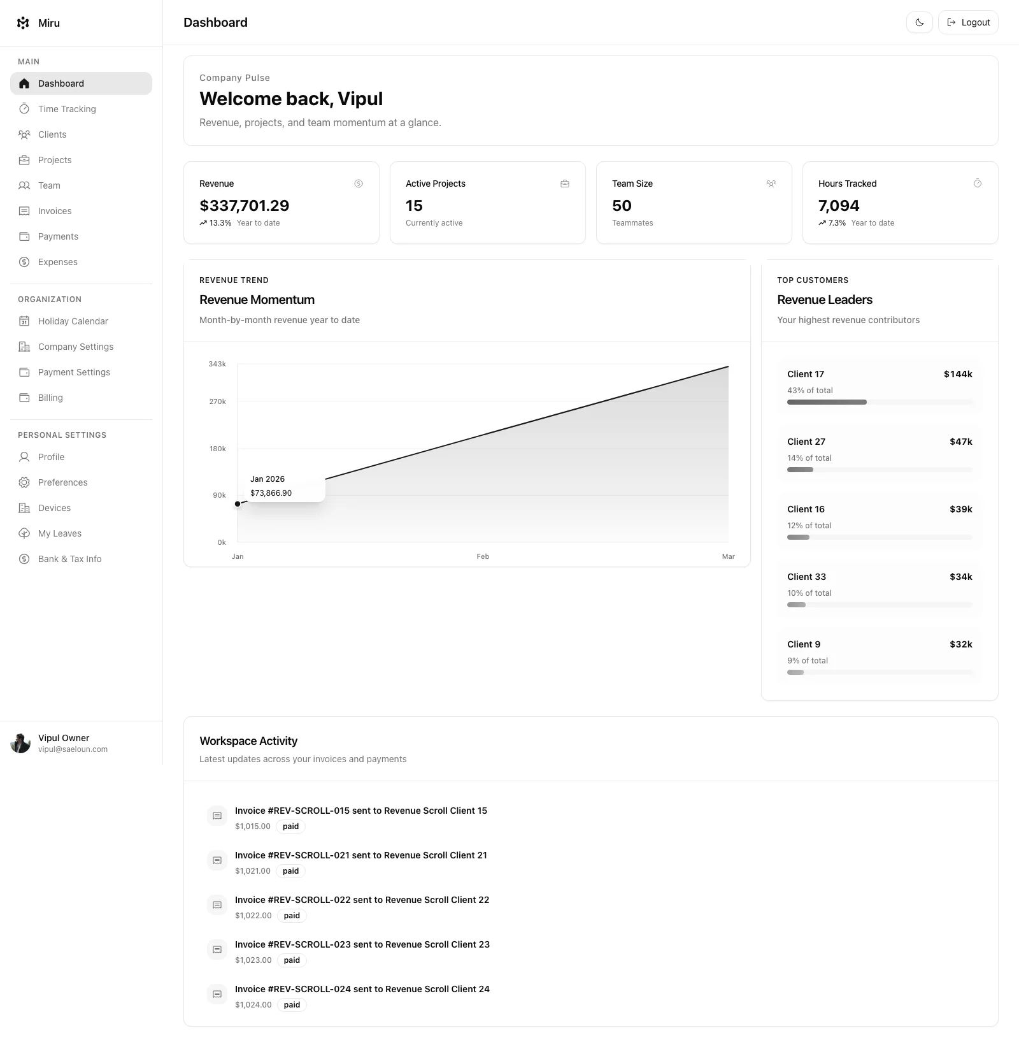Click Client 17's revenue progress bar
Image resolution: width=1019 pixels, height=1047 pixels.
click(x=879, y=402)
